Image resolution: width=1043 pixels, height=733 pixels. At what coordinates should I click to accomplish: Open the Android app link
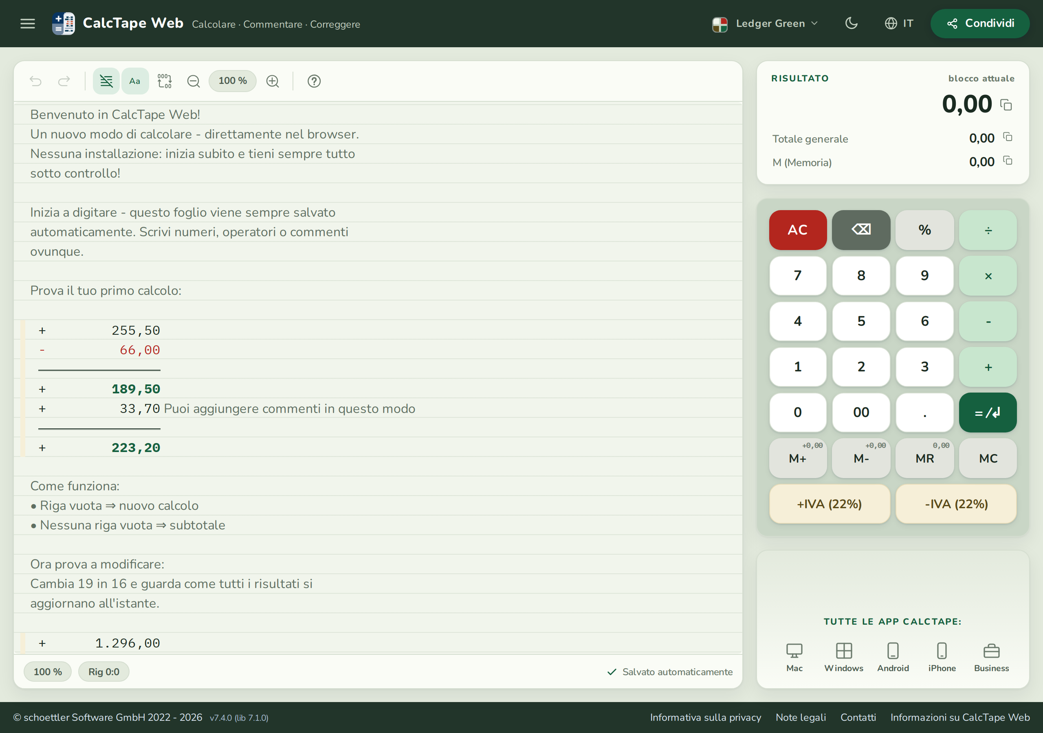[x=893, y=657]
